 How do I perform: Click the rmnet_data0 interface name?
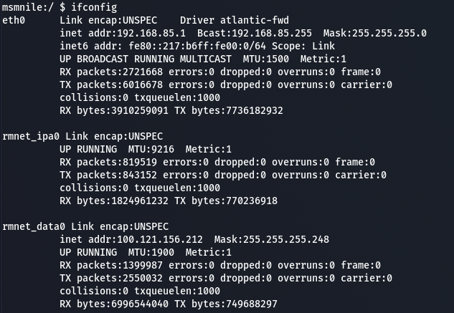coord(34,226)
